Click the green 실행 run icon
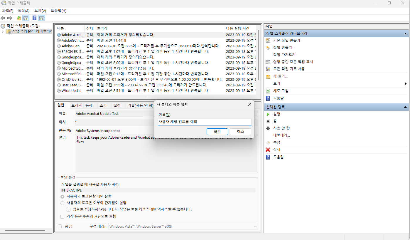This screenshot has width=410, height=240. pyautogui.click(x=268, y=114)
